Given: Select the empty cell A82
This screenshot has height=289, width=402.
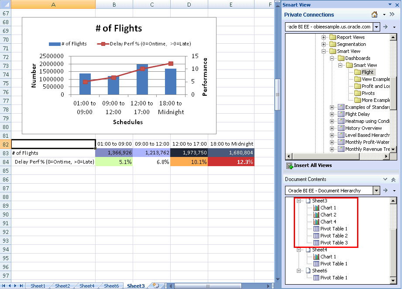Looking at the screenshot, I should point(53,144).
